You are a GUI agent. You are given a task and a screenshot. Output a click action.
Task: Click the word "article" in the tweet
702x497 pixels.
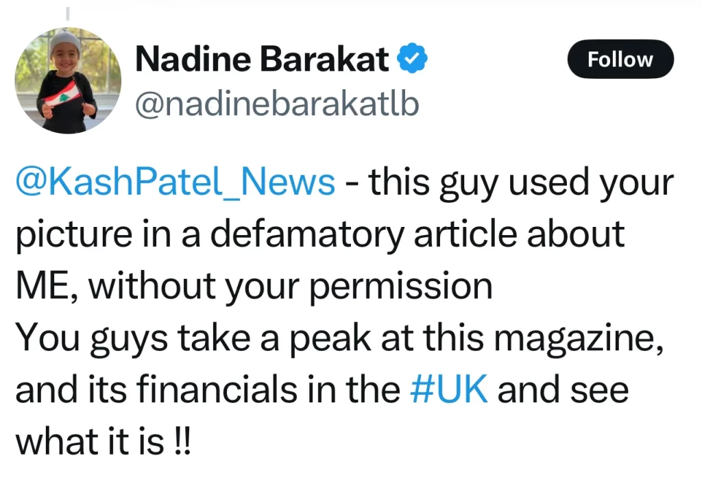(465, 234)
